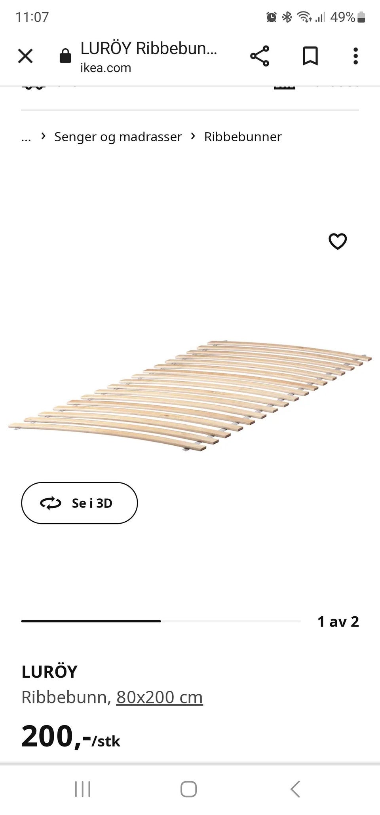
Task: Tap the Android back arrow
Action: pos(295,789)
